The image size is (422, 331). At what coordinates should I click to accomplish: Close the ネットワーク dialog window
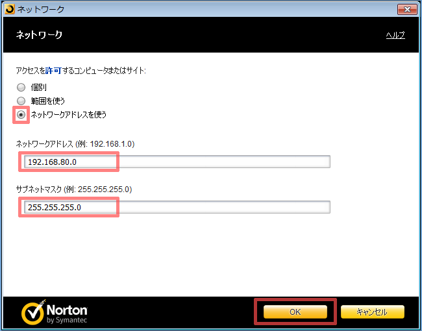click(x=406, y=8)
